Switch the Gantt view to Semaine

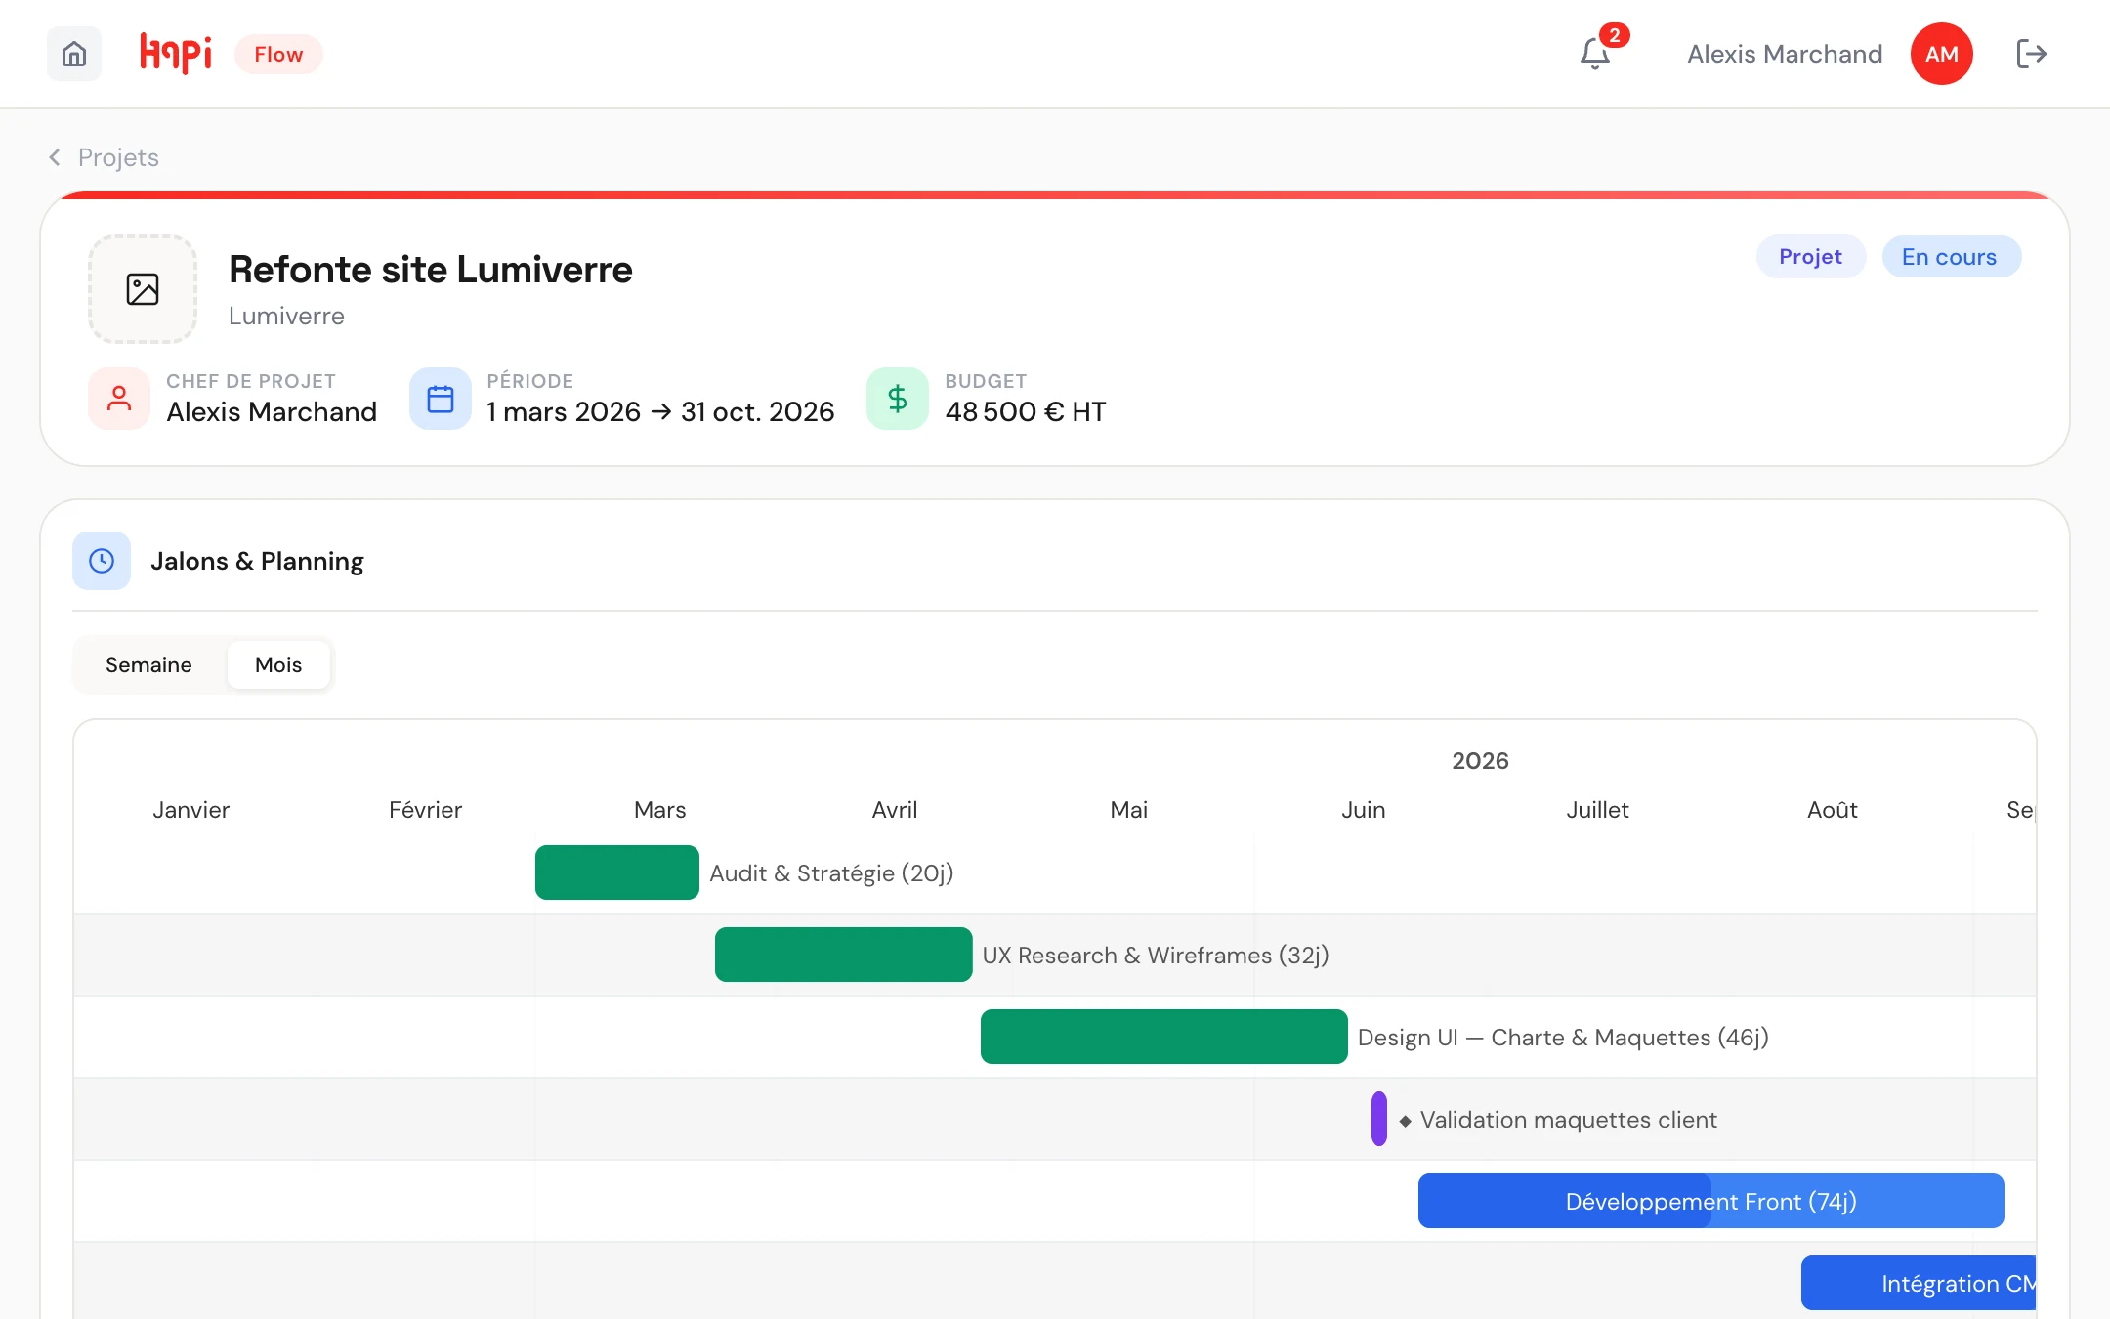coord(148,664)
